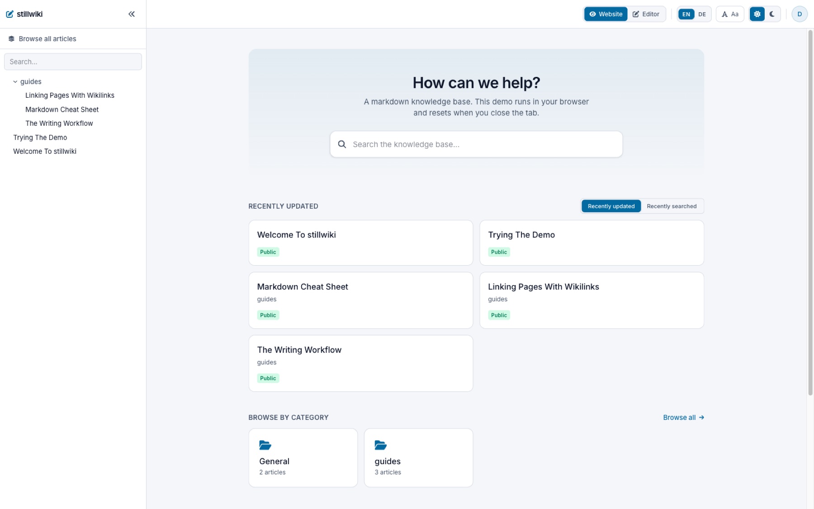Open Welcome To stillwiki in sidebar
The width and height of the screenshot is (814, 509).
(x=45, y=152)
